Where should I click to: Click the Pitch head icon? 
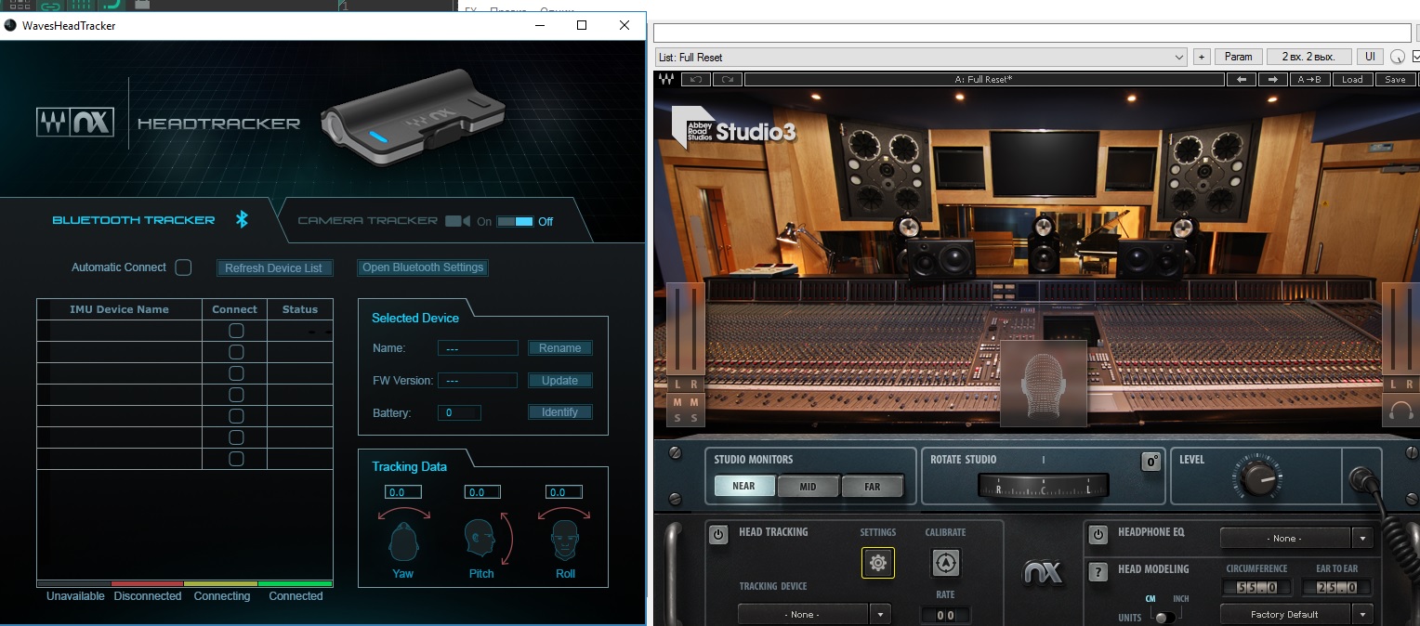point(480,539)
